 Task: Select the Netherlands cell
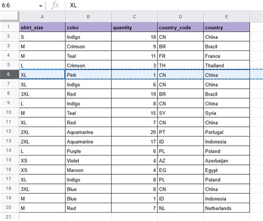(x=226, y=208)
